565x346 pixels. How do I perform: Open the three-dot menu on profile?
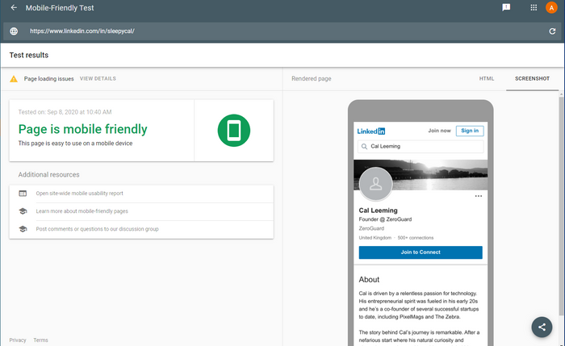tap(478, 196)
